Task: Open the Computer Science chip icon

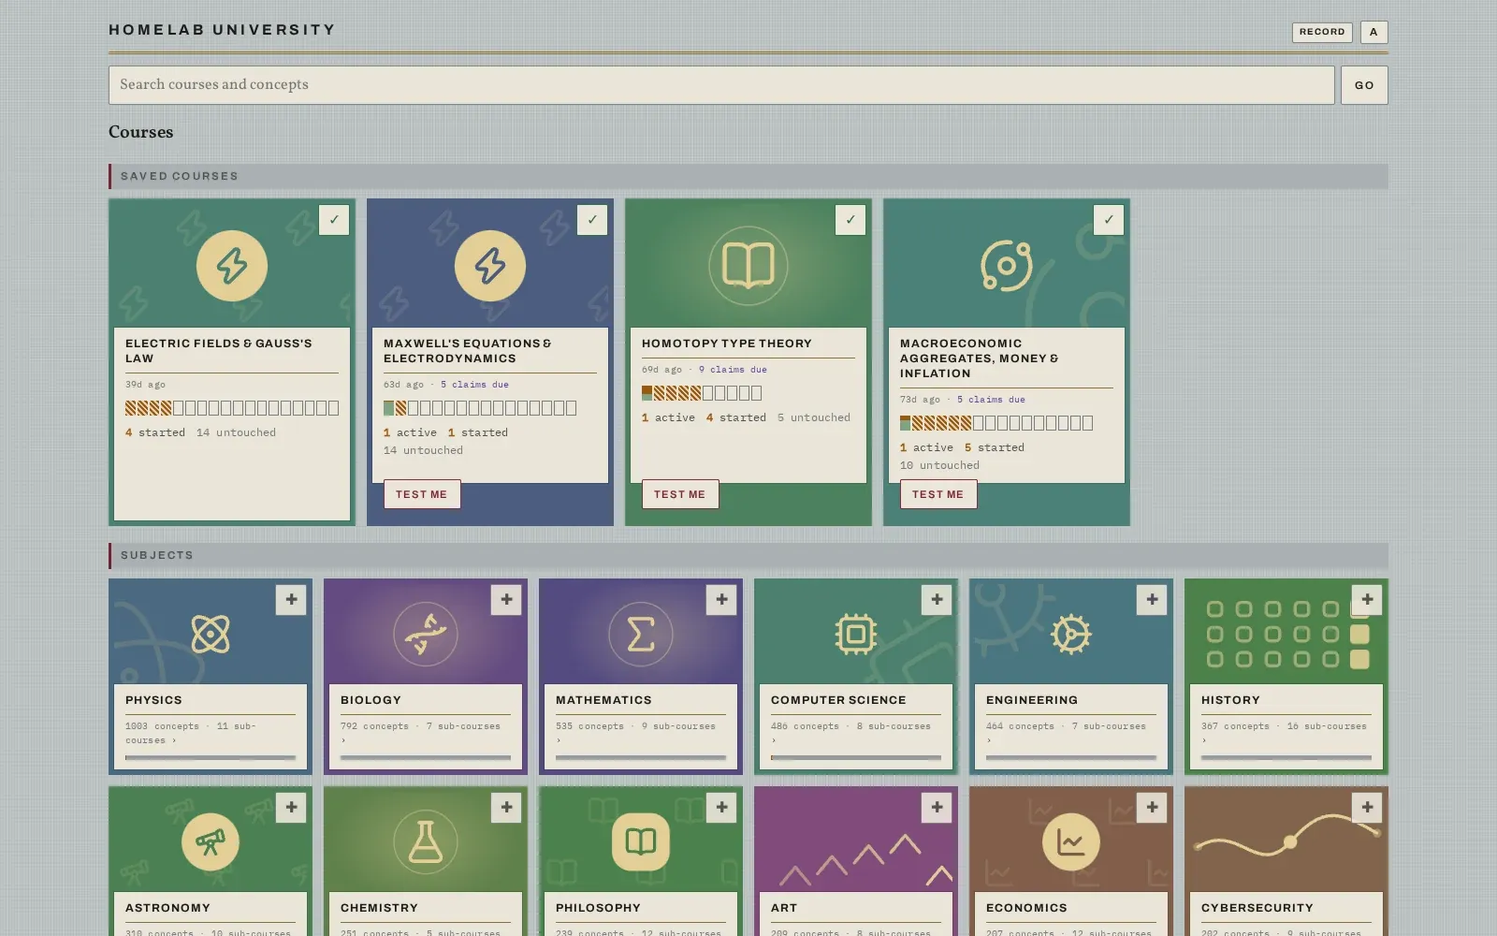Action: pos(856,635)
